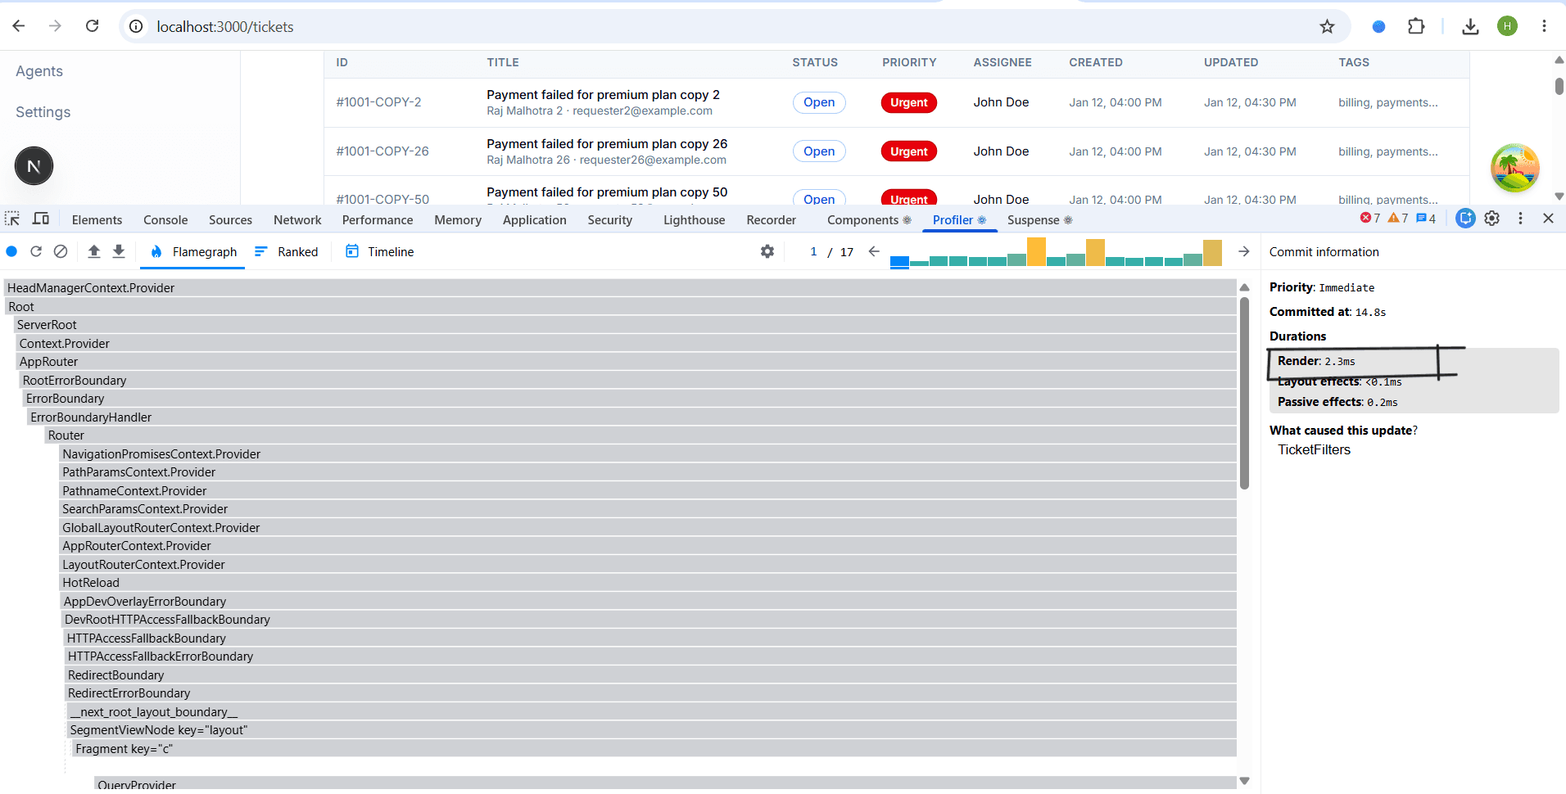The width and height of the screenshot is (1566, 794).
Task: Switch to Ranked view
Action: tap(286, 251)
